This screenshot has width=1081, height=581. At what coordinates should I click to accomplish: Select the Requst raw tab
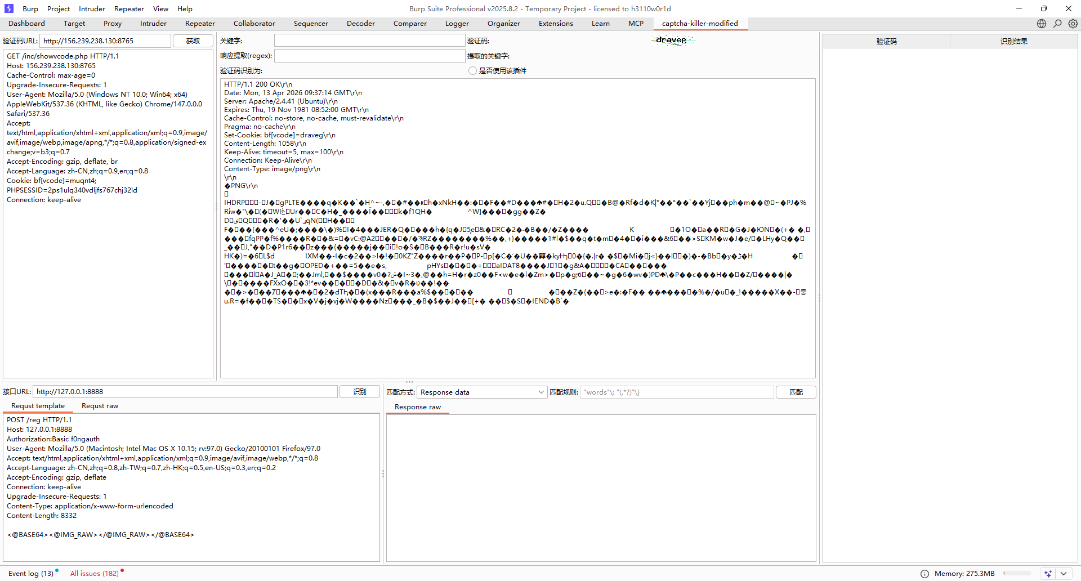100,406
